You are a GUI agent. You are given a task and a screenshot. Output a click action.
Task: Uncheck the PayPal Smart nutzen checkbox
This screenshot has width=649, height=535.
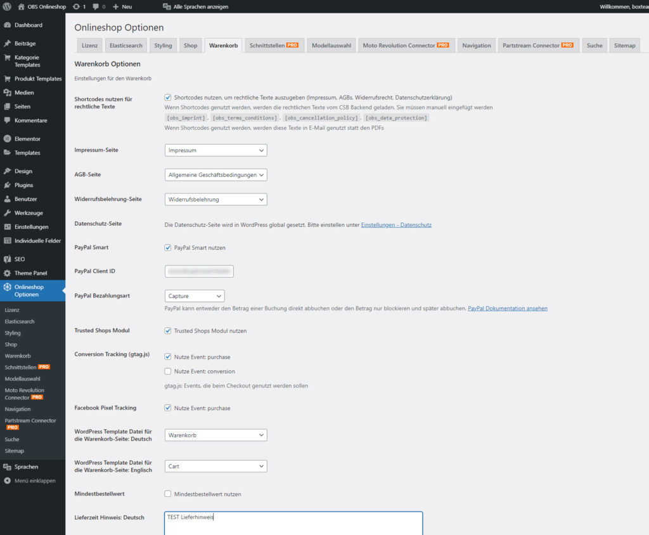[x=168, y=248]
